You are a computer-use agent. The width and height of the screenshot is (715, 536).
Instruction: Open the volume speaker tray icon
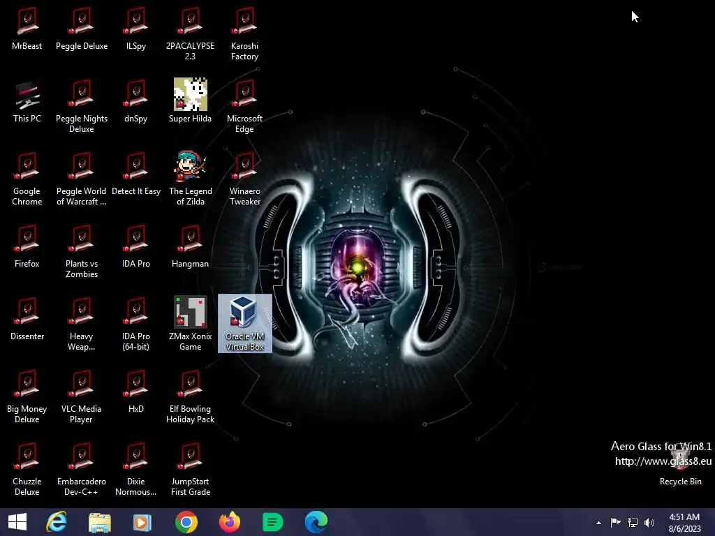[649, 522]
